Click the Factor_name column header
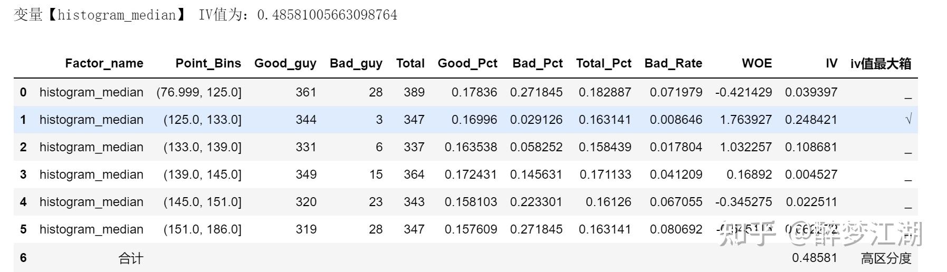The image size is (947, 272). click(104, 64)
